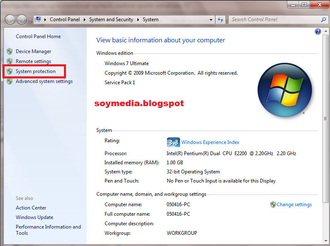Screen dimensions: 330x246
Task: Open Device Manager
Action: tap(34, 51)
